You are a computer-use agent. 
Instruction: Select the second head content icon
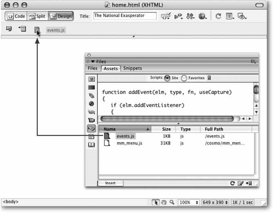(22, 29)
